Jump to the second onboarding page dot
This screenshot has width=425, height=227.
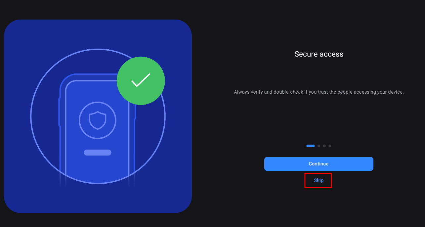[x=319, y=146]
